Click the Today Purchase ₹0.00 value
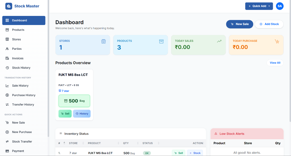This screenshot has height=156, width=291. pyautogui.click(x=240, y=47)
